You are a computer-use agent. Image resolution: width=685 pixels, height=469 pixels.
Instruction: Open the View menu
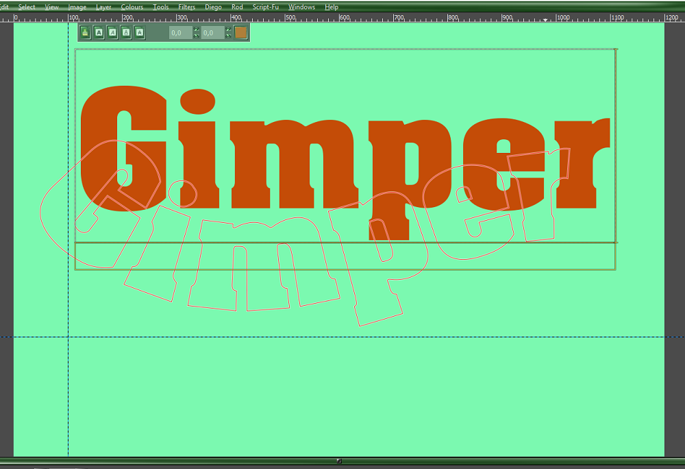coord(51,7)
